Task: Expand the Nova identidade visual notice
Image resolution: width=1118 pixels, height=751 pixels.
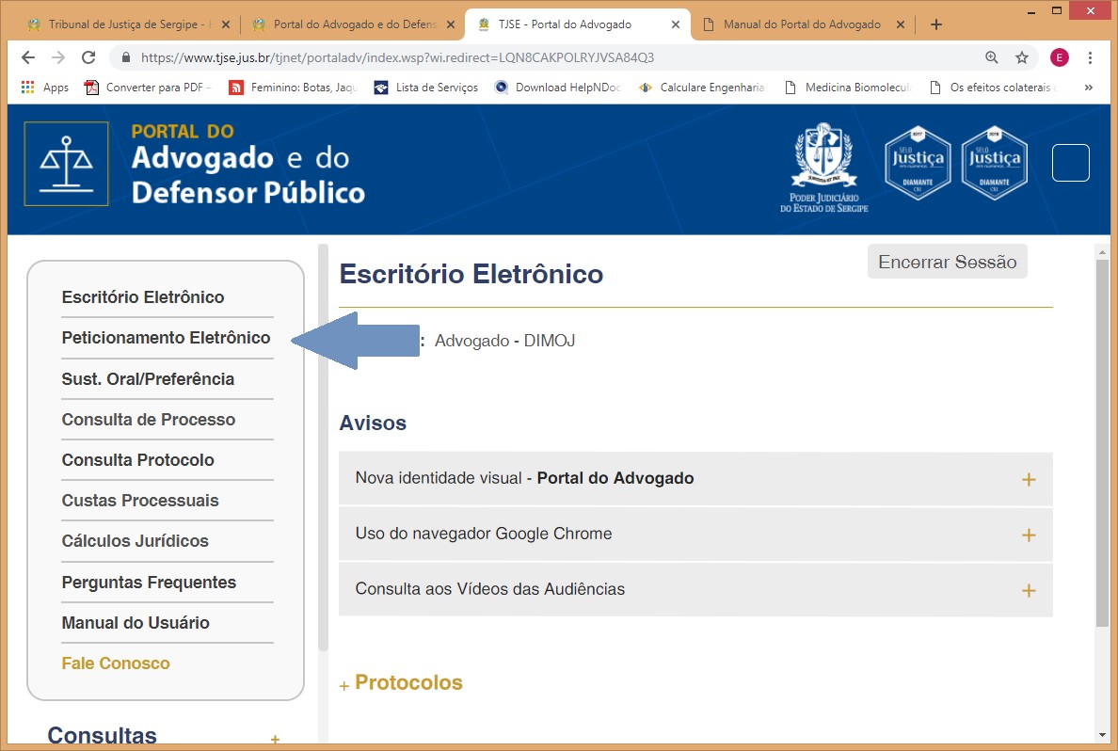Action: 1028,480
